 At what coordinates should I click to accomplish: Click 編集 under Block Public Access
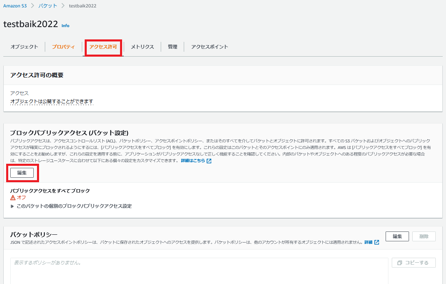coord(22,173)
